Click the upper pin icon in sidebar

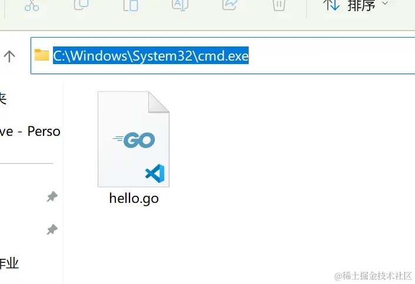[52, 196]
